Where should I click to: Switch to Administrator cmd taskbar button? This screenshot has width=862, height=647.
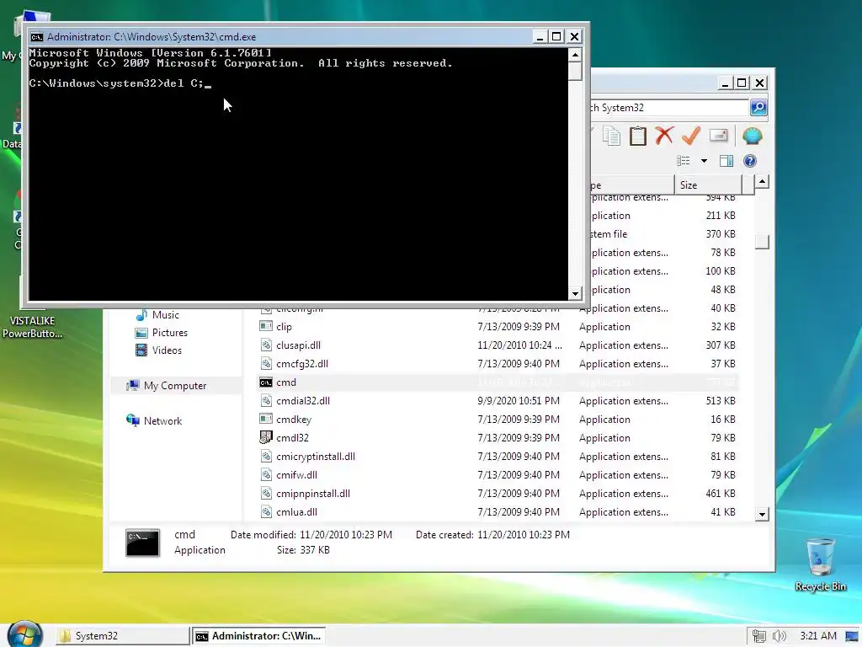click(x=259, y=635)
